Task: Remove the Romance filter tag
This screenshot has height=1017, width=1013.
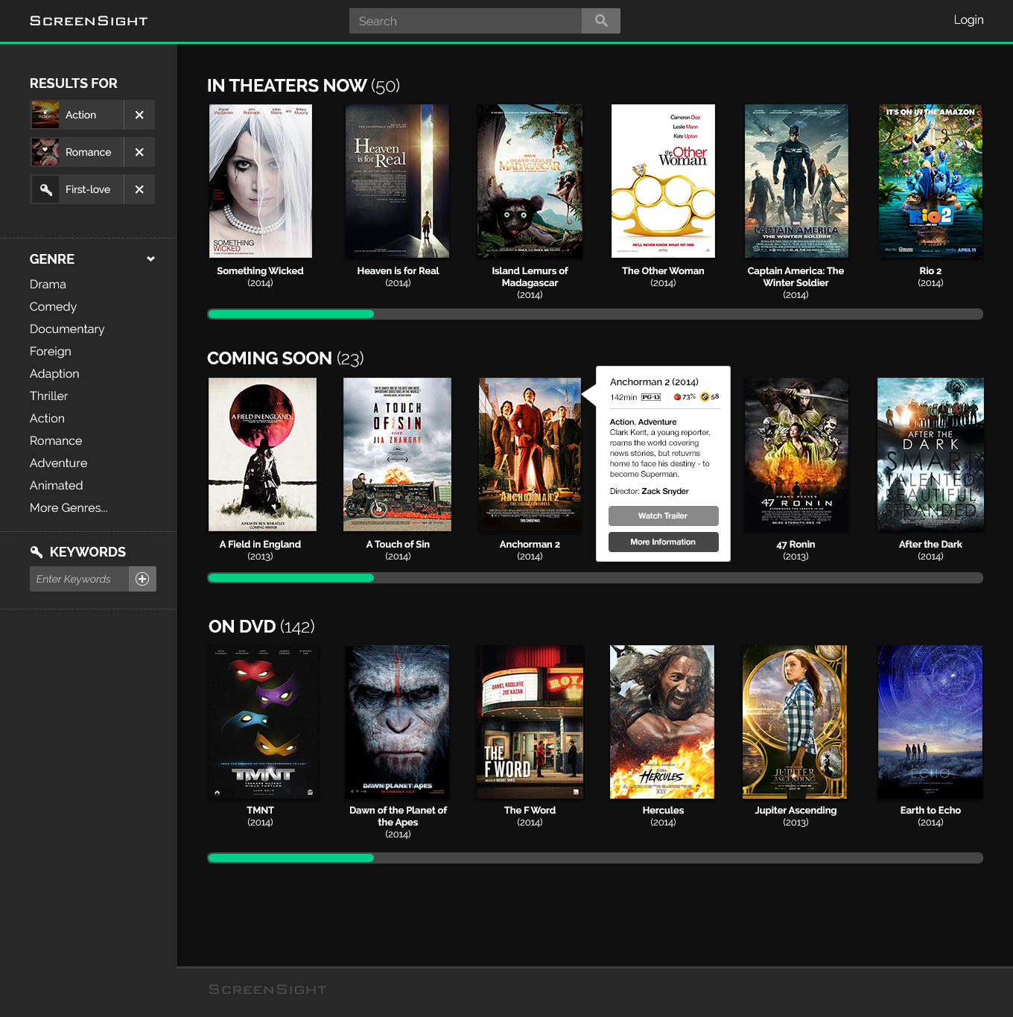Action: pyautogui.click(x=139, y=152)
